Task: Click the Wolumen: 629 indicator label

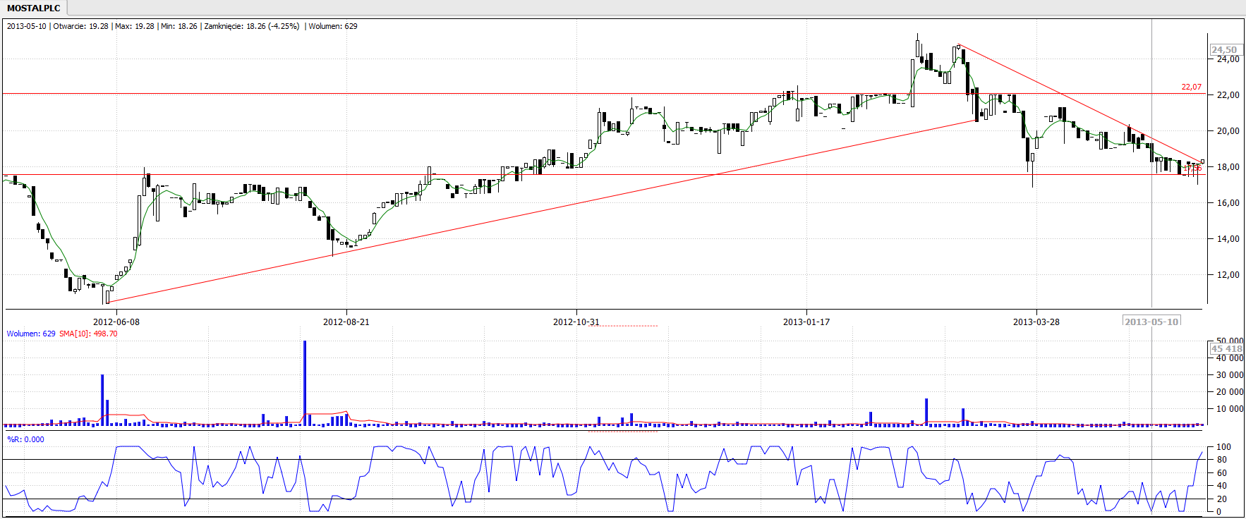Action: tap(31, 334)
